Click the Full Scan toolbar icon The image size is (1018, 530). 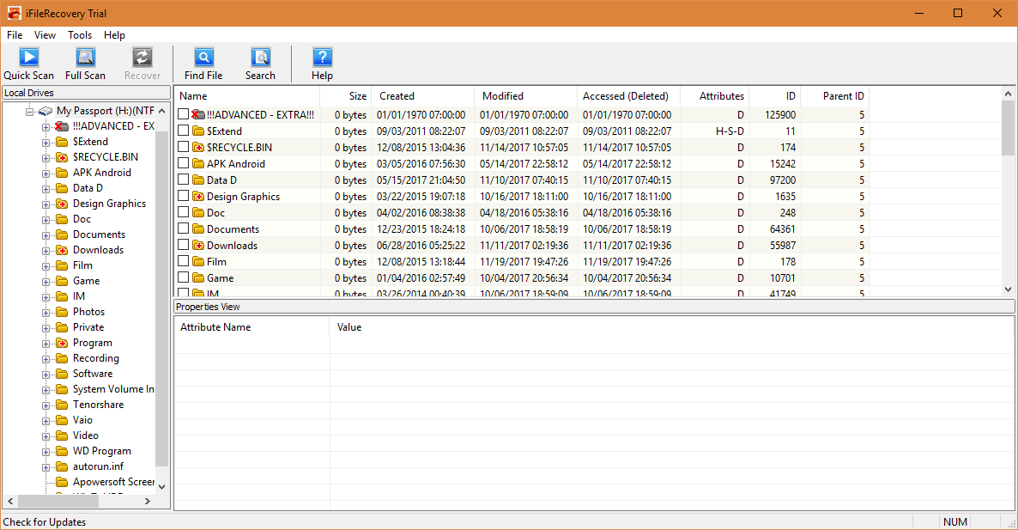tap(85, 58)
